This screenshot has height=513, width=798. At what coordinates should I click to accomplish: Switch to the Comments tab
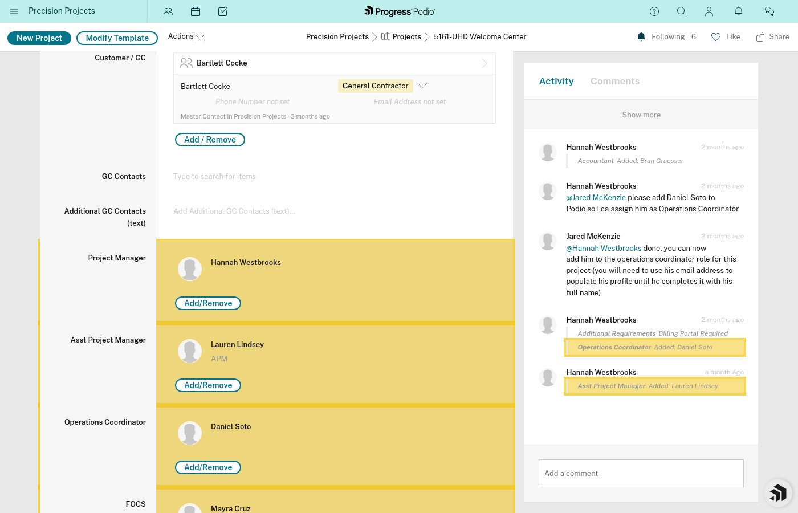(x=615, y=81)
